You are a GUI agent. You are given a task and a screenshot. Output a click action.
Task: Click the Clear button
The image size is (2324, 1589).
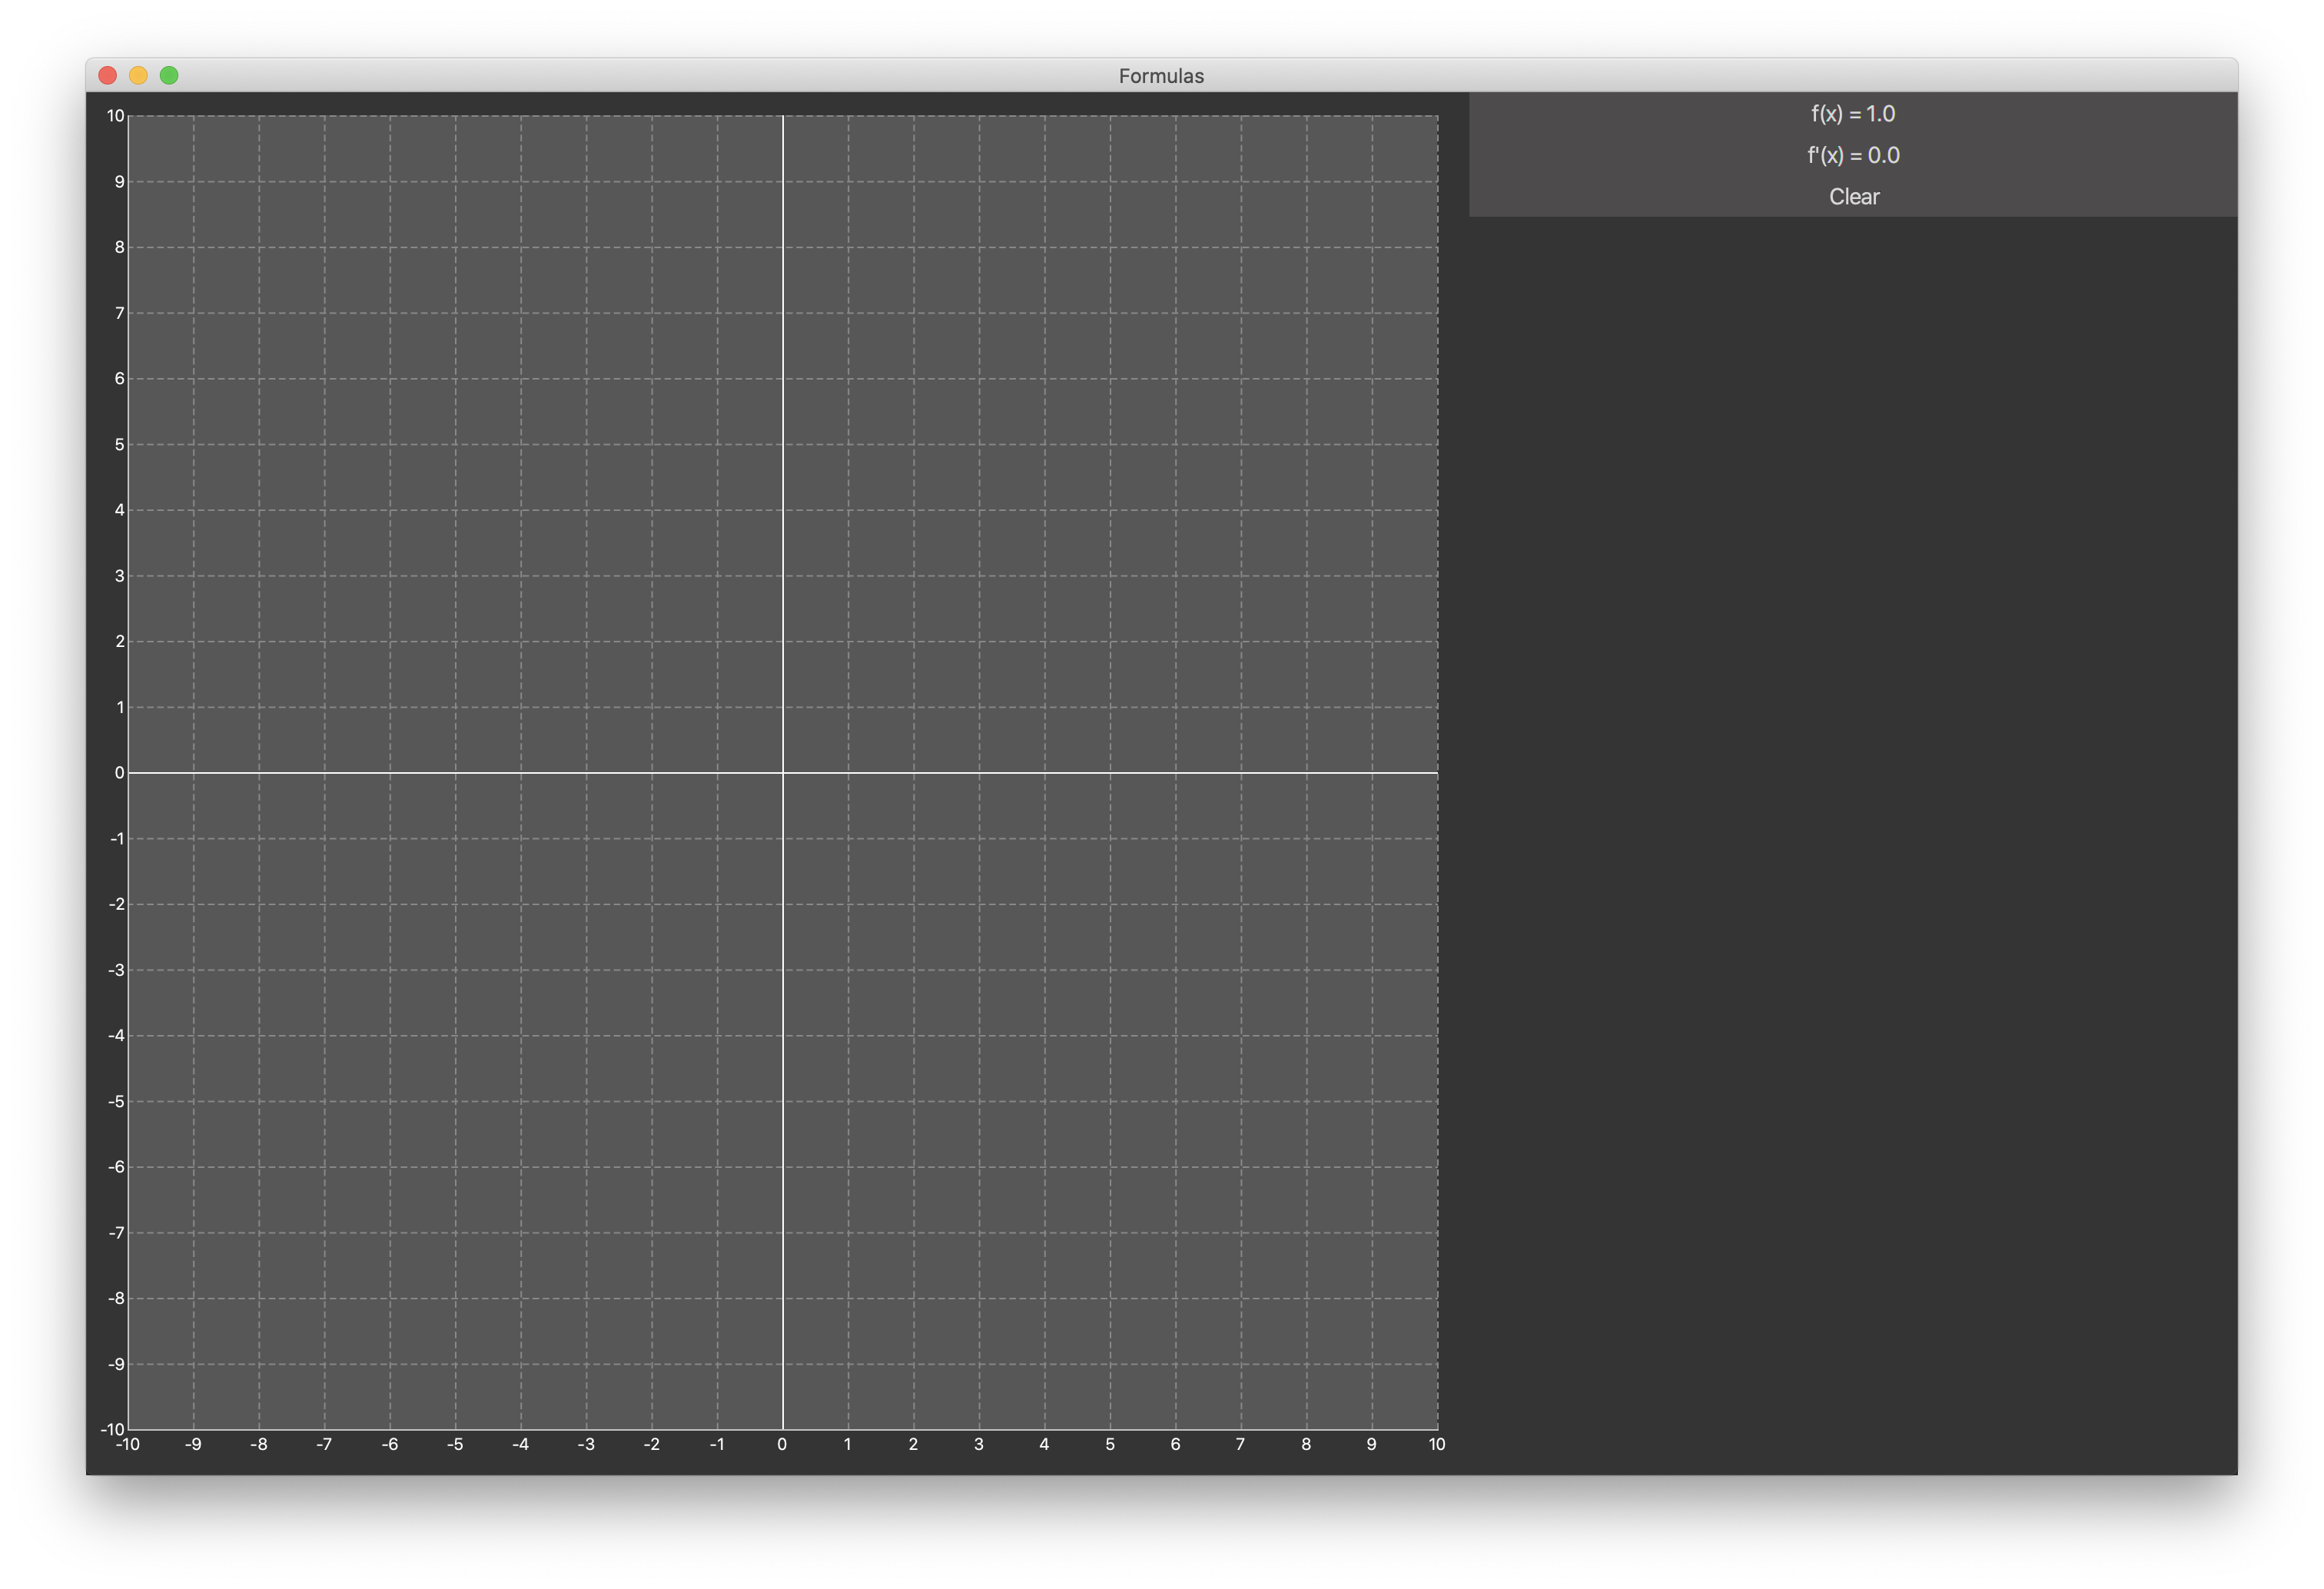point(1853,197)
